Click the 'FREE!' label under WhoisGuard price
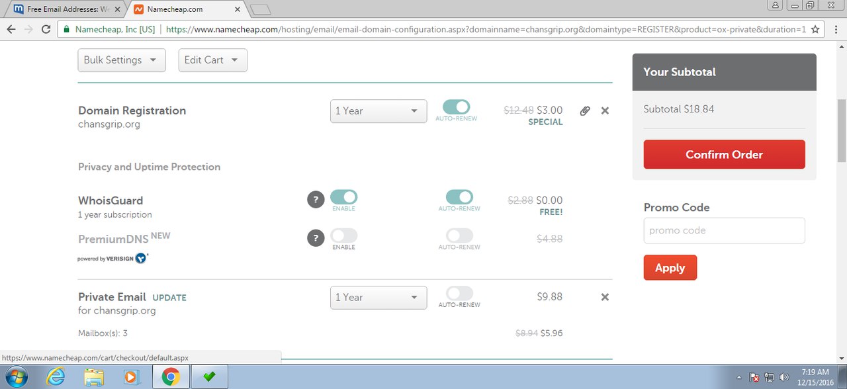 (551, 212)
